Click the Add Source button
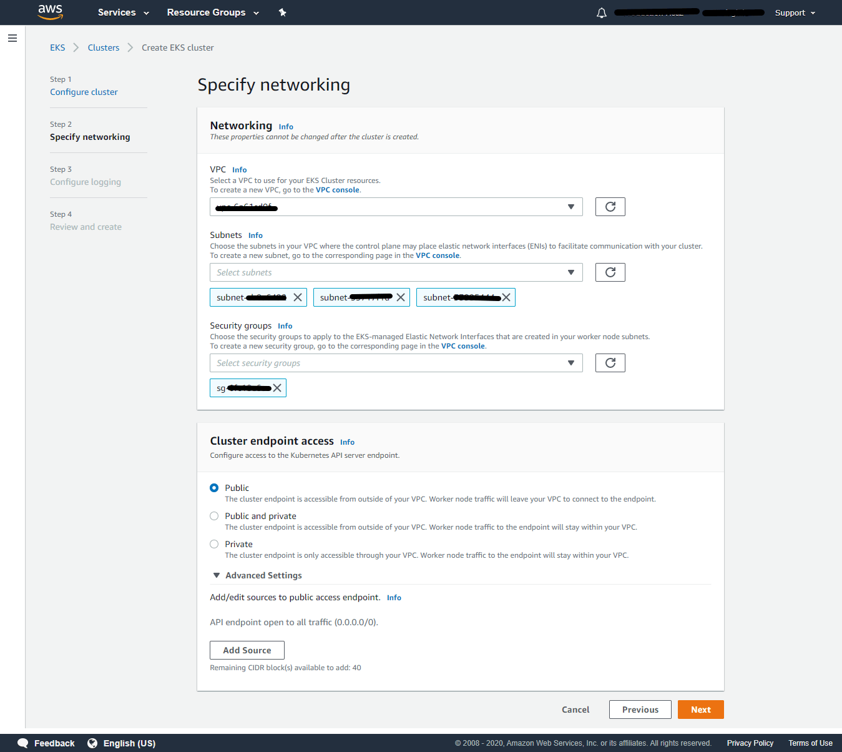The height and width of the screenshot is (752, 842). click(247, 650)
